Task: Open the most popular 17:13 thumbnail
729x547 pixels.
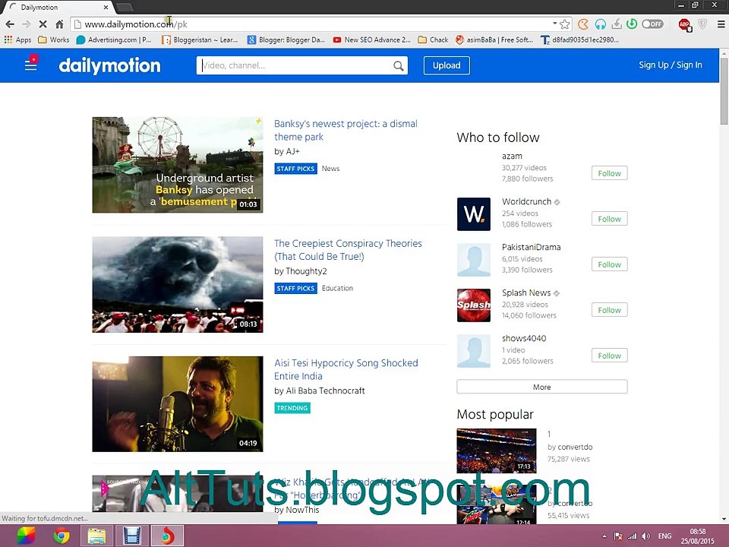Action: [497, 451]
